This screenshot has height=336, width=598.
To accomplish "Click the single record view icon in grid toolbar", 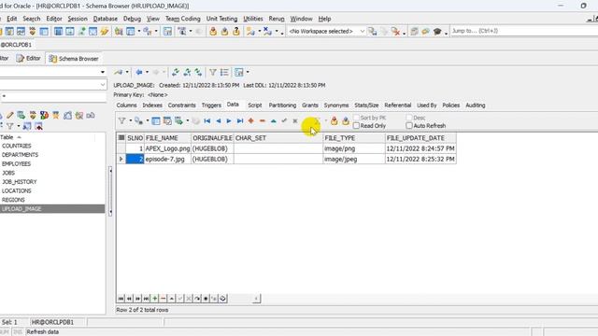I will 156,121.
